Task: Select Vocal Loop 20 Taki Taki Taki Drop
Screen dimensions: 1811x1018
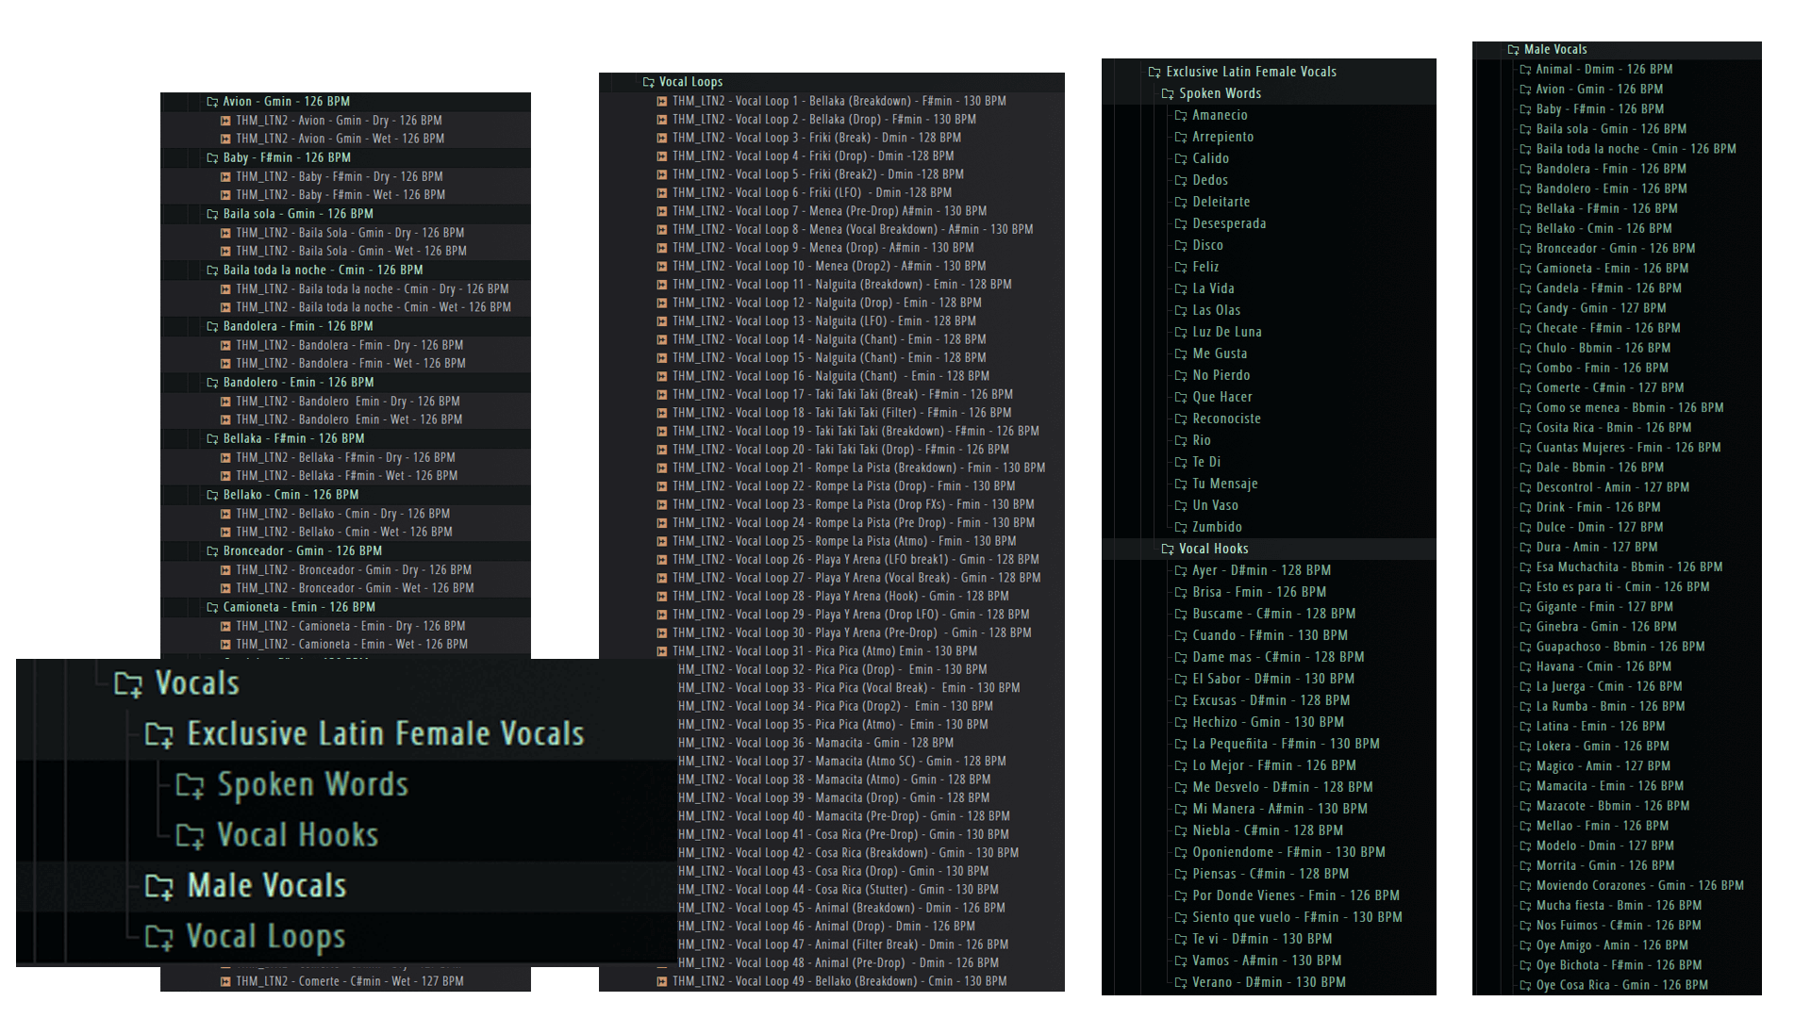Action: (839, 450)
